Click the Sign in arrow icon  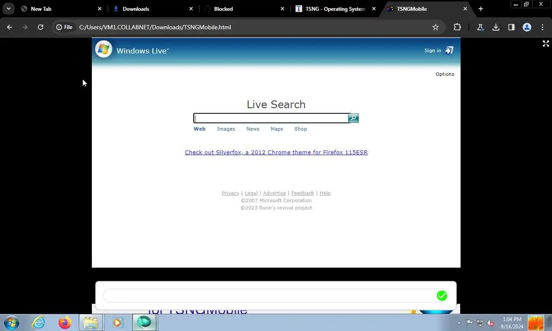(x=449, y=50)
